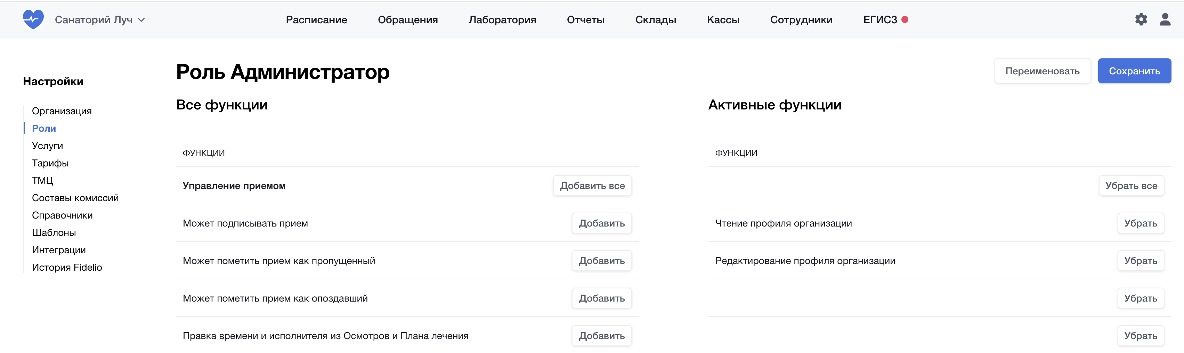Open the settings gear icon
Screen dimensions: 1184x353
(x=1141, y=19)
